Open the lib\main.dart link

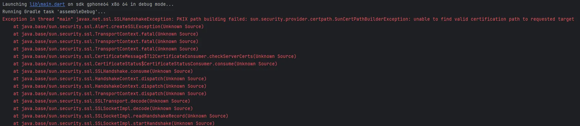pyautogui.click(x=47, y=4)
